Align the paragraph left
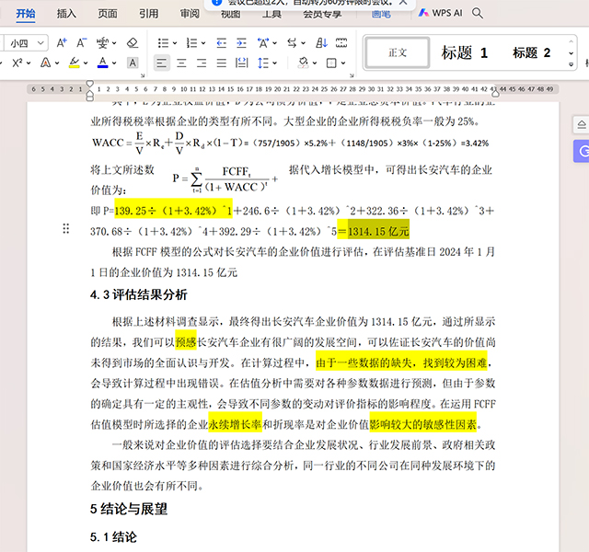The image size is (589, 552). point(162,63)
